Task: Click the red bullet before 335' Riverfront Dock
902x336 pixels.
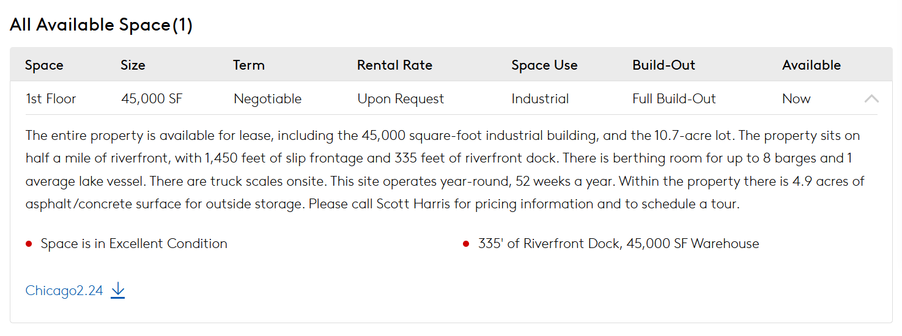Action: (466, 244)
